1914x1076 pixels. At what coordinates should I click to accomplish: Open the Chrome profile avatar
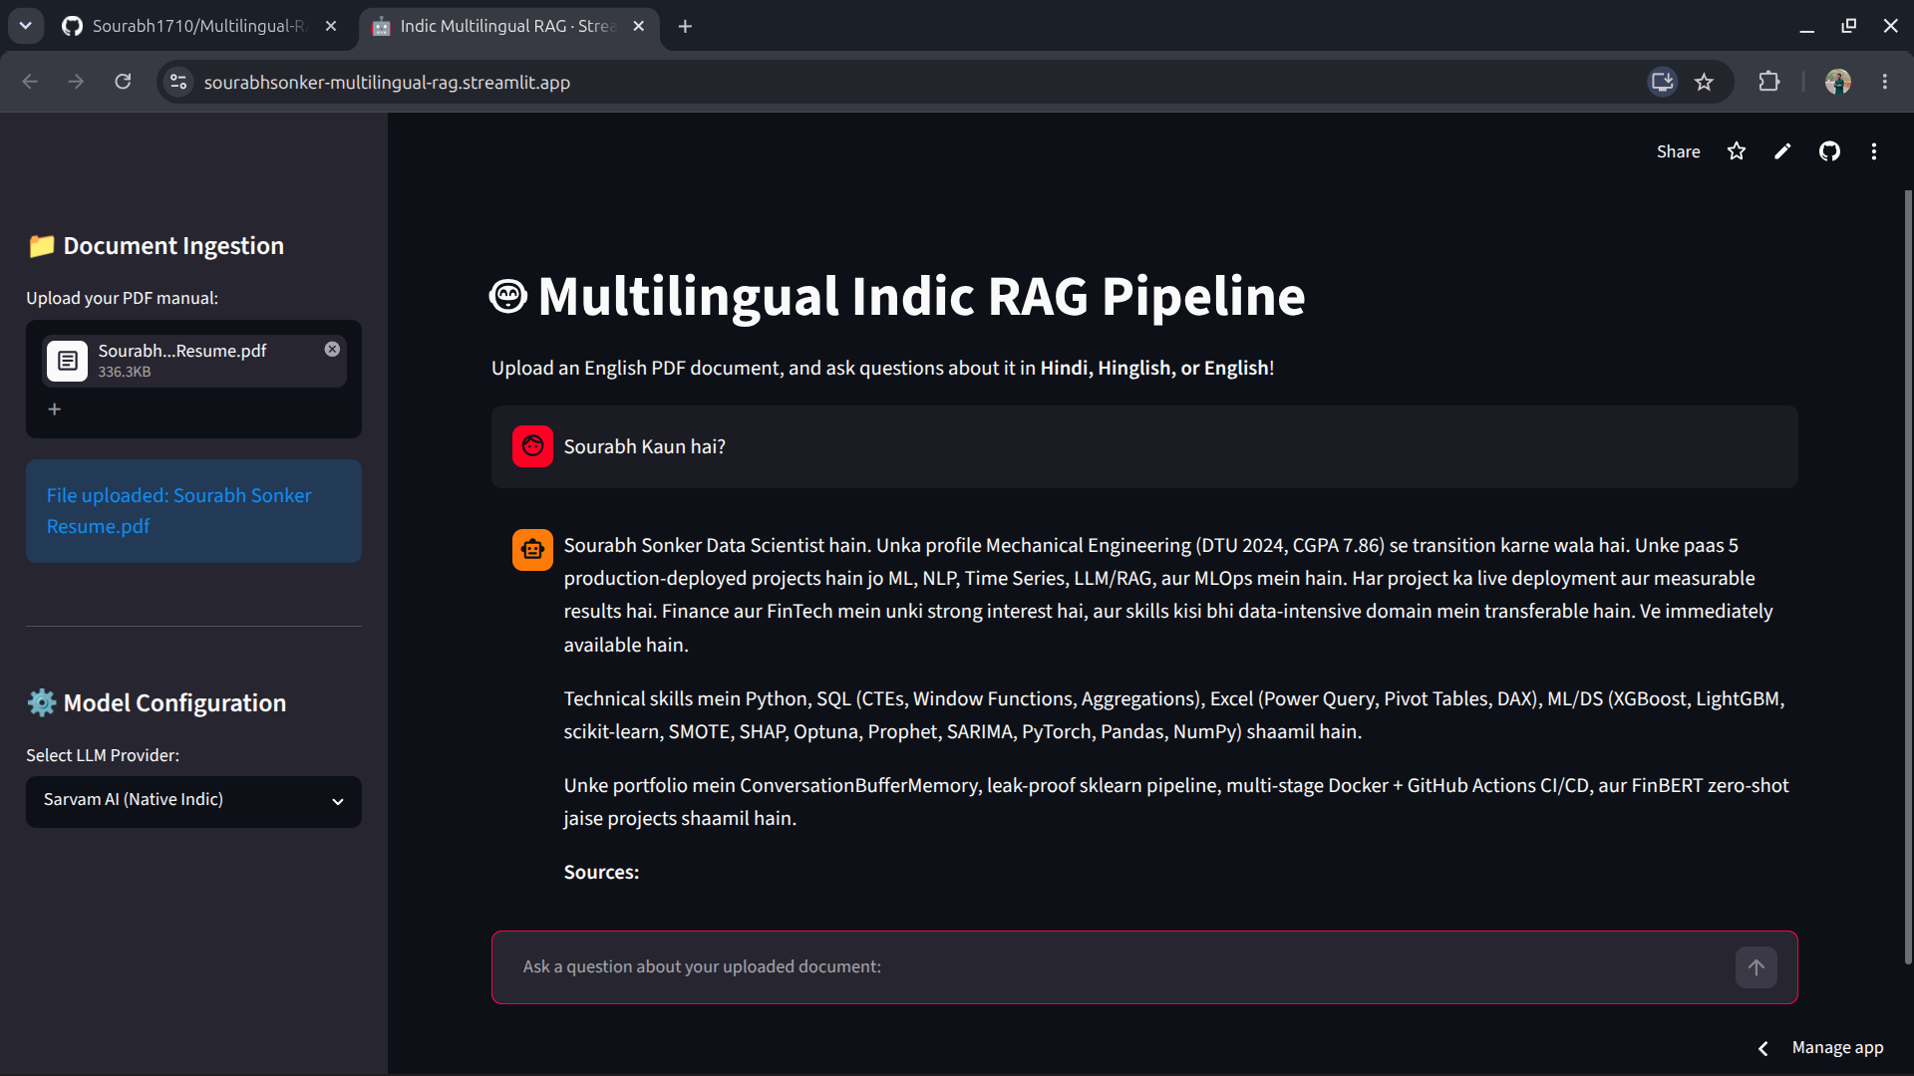(1837, 82)
